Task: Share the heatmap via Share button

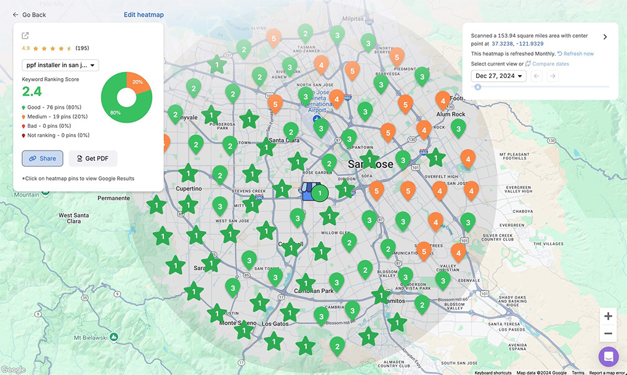Action: (42, 159)
